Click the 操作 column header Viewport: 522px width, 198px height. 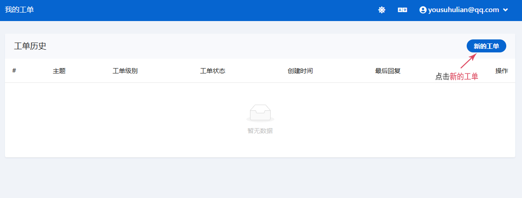coord(502,71)
